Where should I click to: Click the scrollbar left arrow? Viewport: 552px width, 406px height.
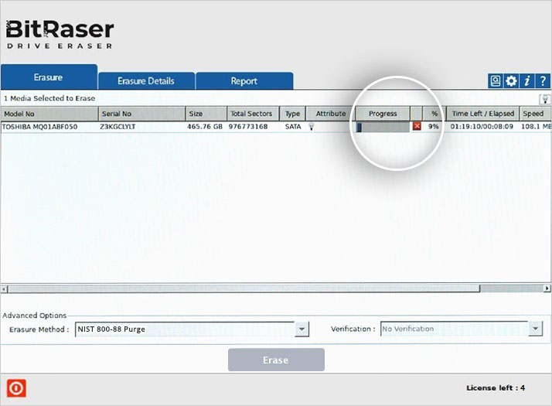pos(4,289)
